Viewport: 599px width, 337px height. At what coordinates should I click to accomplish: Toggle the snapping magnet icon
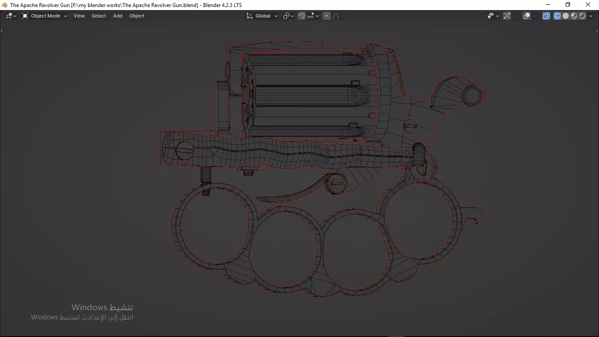[302, 16]
